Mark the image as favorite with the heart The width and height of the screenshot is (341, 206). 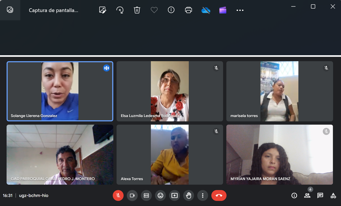point(154,10)
